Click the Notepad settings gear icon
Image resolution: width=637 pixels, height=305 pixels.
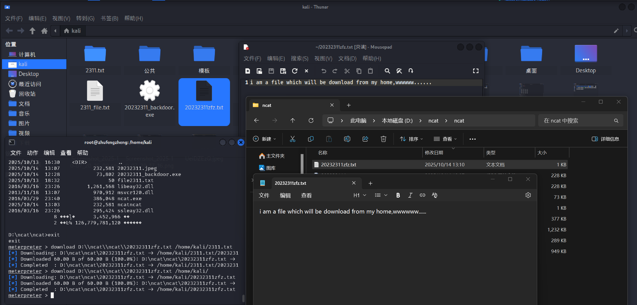pos(528,195)
